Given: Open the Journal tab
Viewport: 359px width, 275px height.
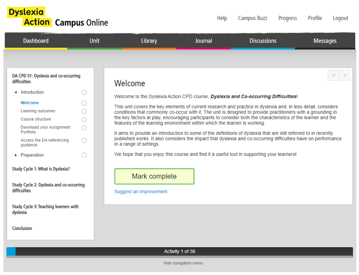Looking at the screenshot, I should pos(203,41).
